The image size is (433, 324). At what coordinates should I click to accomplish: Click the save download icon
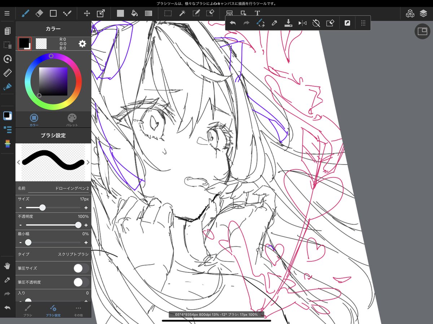[x=288, y=23]
